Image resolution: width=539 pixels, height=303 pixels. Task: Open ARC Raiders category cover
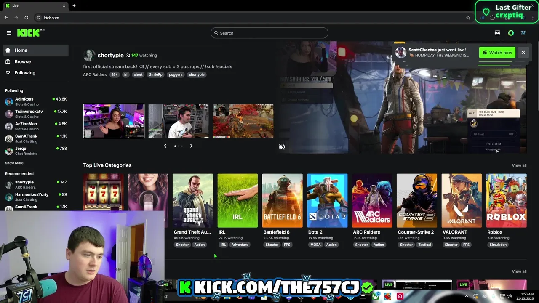(372, 201)
